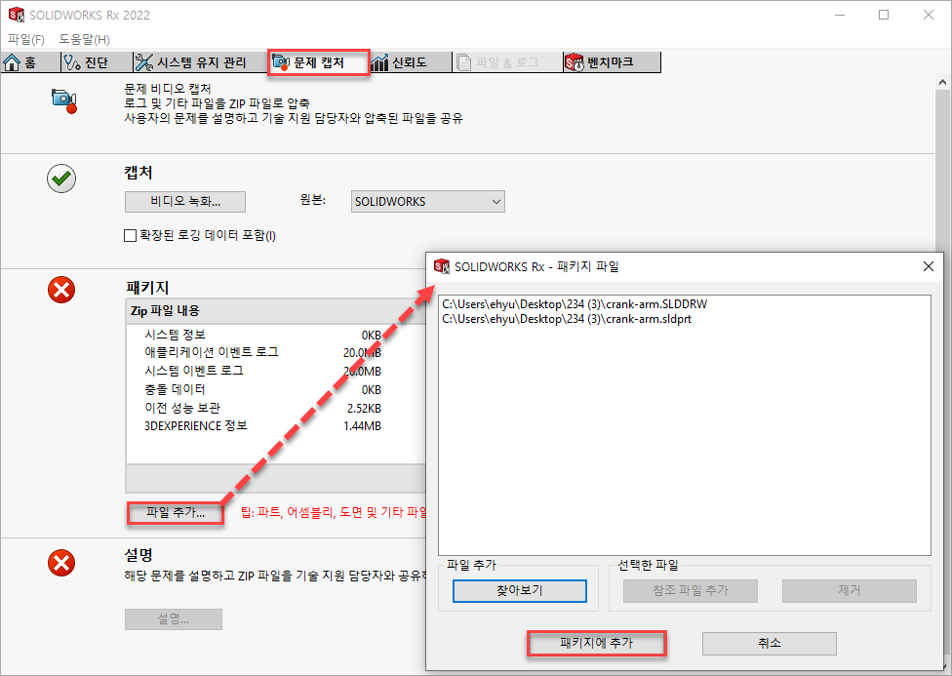The width and height of the screenshot is (952, 676).
Task: Switch to the 진단 tab
Action: pyautogui.click(x=97, y=62)
